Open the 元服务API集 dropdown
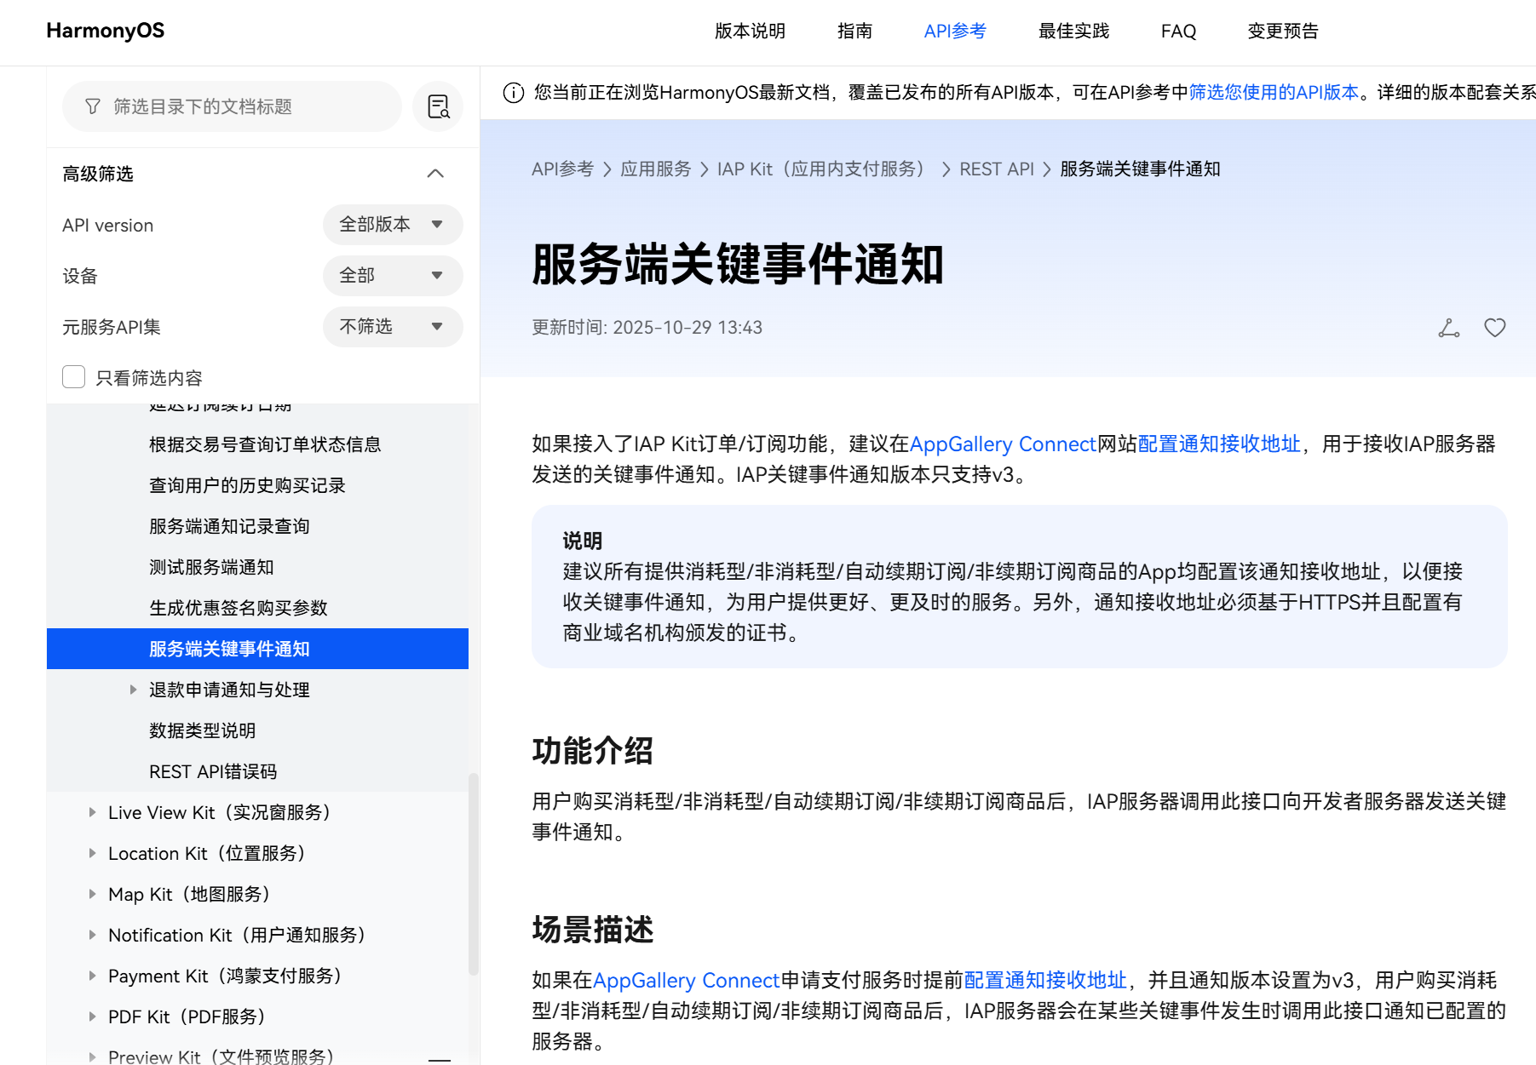 tap(392, 327)
